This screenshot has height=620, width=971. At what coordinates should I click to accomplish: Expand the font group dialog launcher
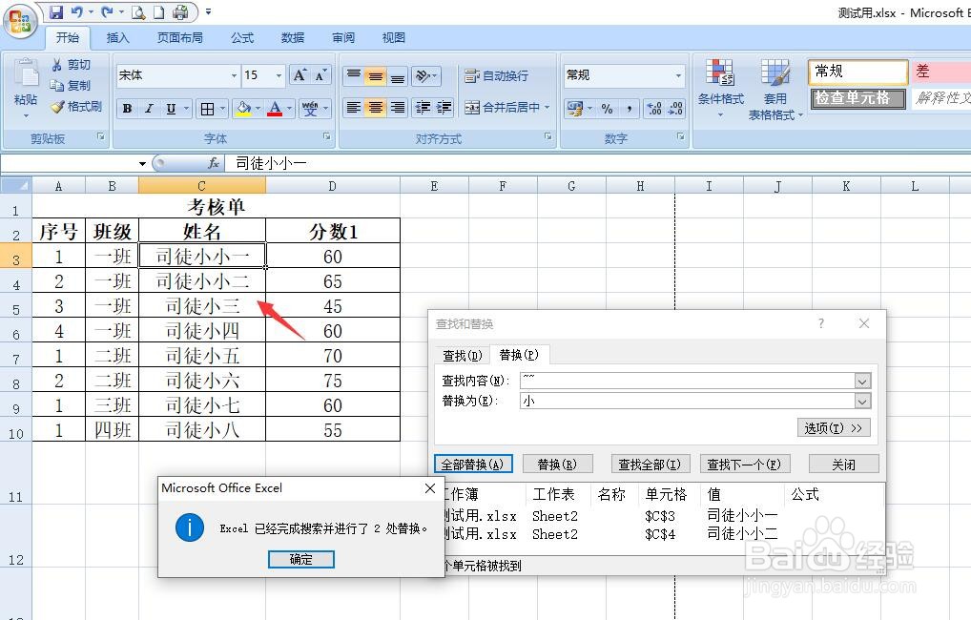point(327,136)
